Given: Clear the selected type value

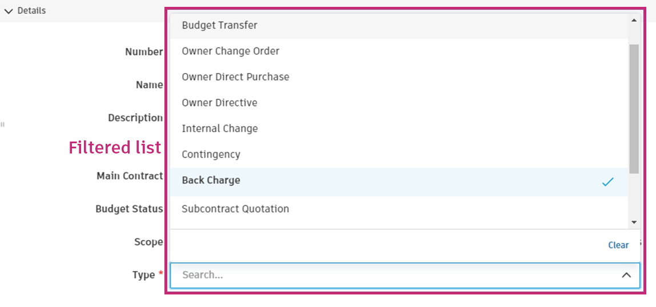Looking at the screenshot, I should pos(618,245).
